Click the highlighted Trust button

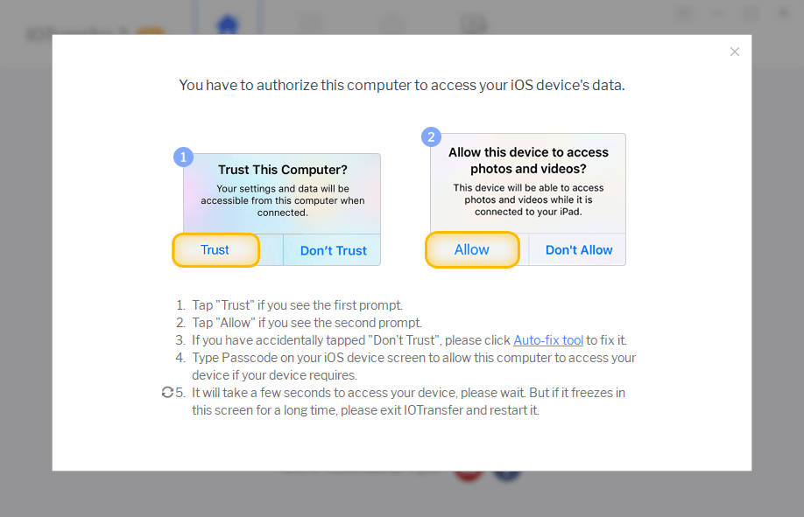pyautogui.click(x=215, y=250)
